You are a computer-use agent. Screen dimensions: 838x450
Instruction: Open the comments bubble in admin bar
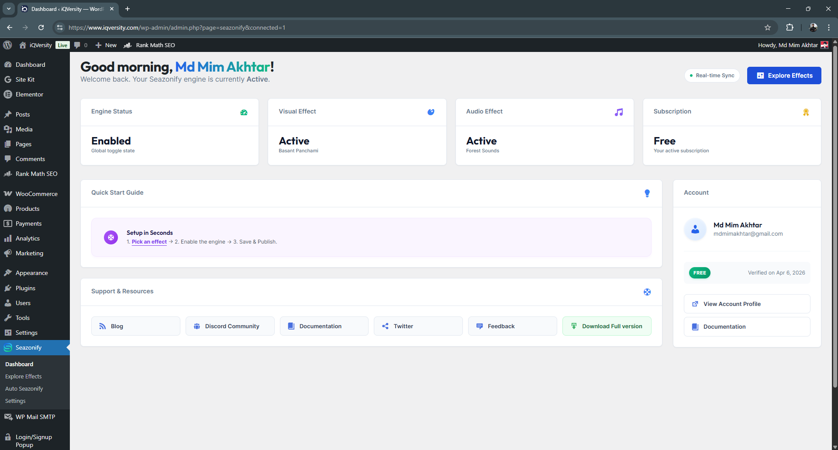pyautogui.click(x=77, y=45)
